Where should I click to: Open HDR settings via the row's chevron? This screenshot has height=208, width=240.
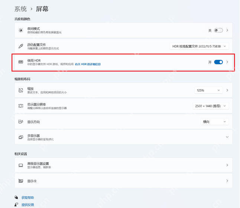pyautogui.click(x=227, y=62)
